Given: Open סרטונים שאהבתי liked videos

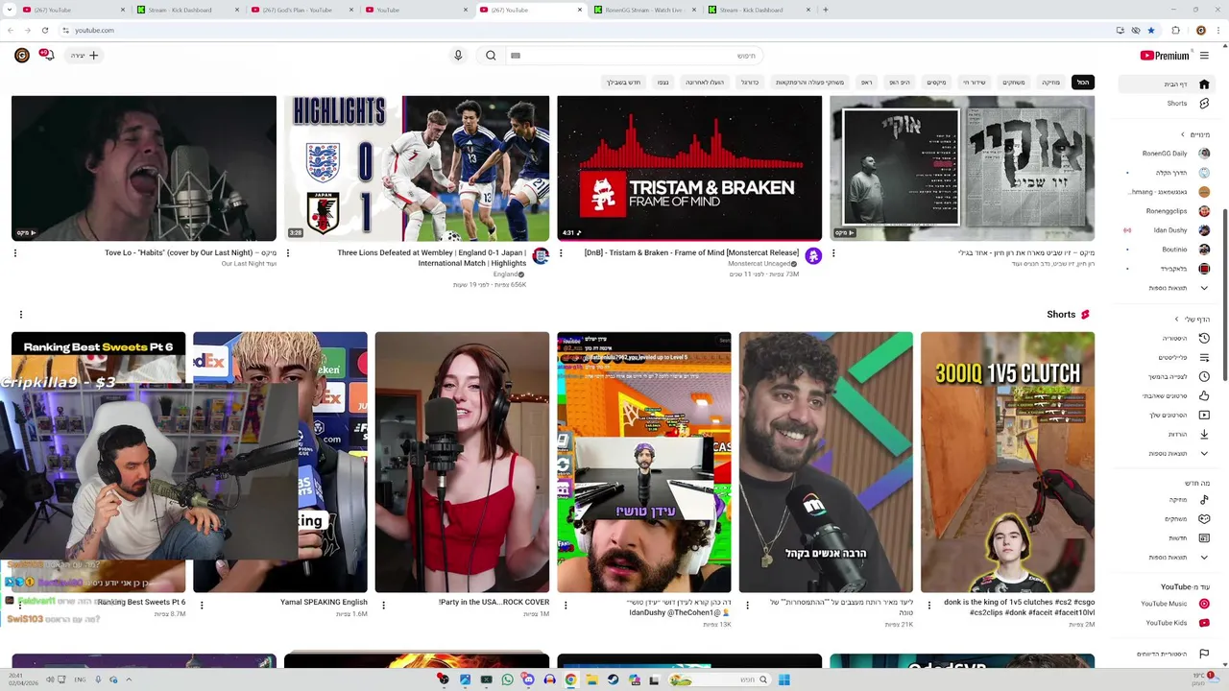Looking at the screenshot, I should 1164,396.
